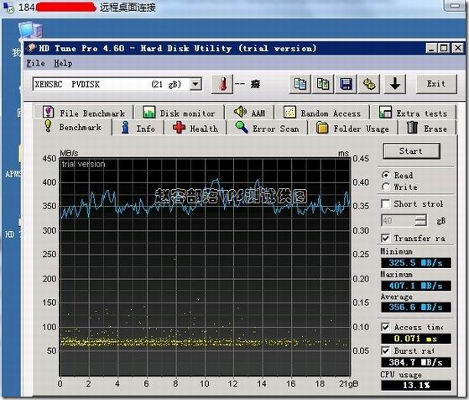The image size is (469, 400).
Task: Click the Access time 0.071 ms value
Action: 416,339
